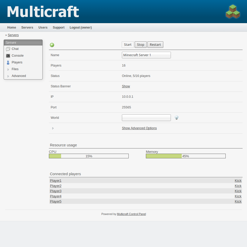Kick Player5 from the server
Screen dimensions: 247x247
(x=238, y=201)
